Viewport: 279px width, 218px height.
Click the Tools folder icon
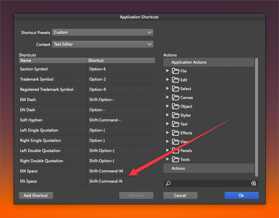click(x=175, y=160)
